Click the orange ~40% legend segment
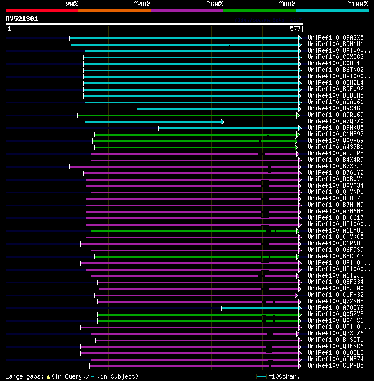The width and height of the screenshot is (374, 381). [x=115, y=11]
